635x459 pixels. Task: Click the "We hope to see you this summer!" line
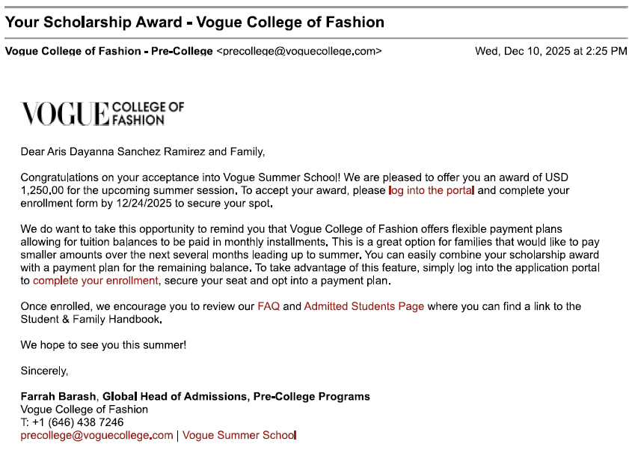coord(103,345)
